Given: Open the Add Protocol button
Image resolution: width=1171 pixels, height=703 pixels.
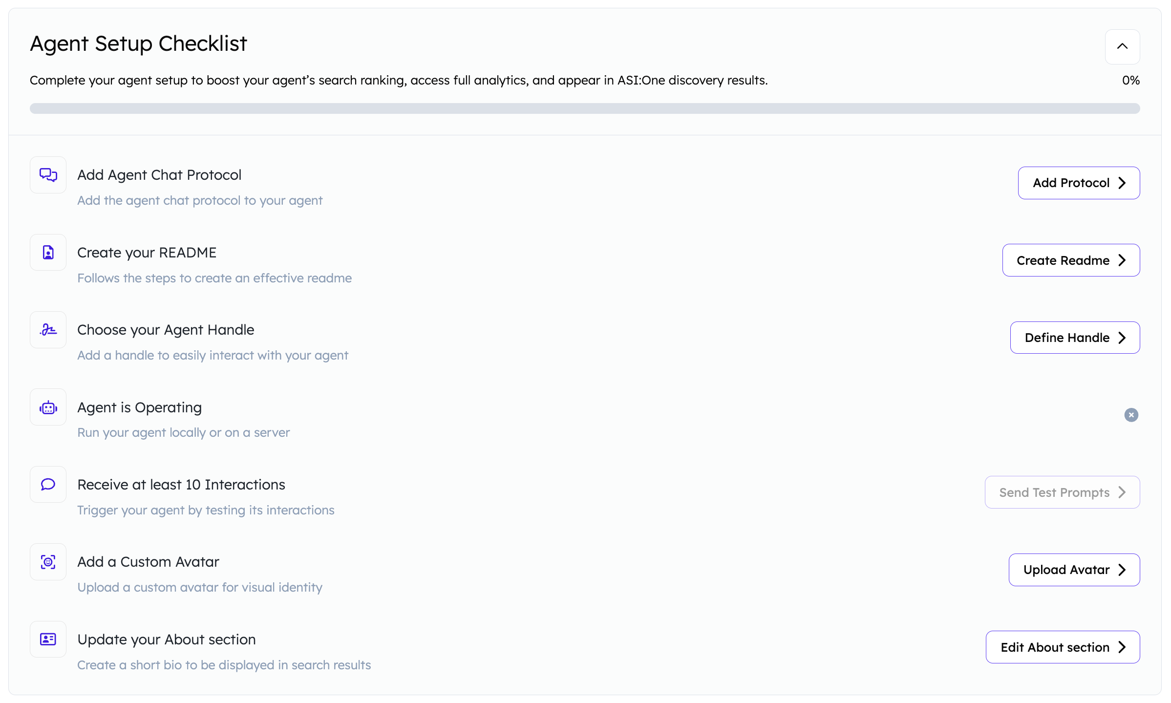Looking at the screenshot, I should 1079,183.
